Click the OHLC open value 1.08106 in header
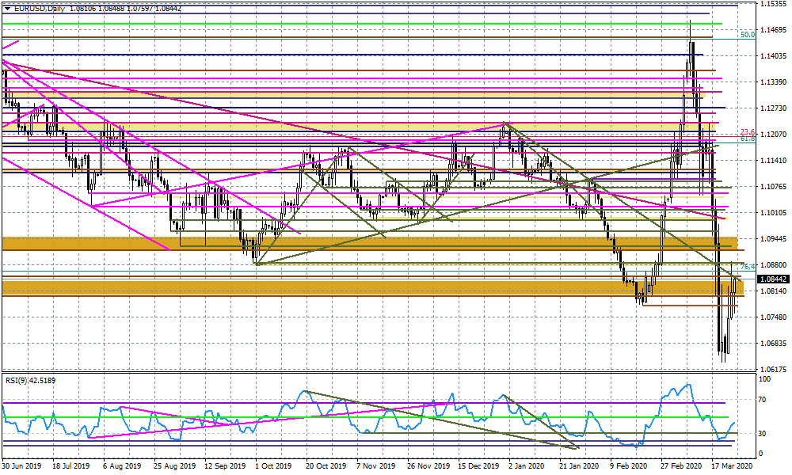The width and height of the screenshot is (792, 475). pos(81,9)
